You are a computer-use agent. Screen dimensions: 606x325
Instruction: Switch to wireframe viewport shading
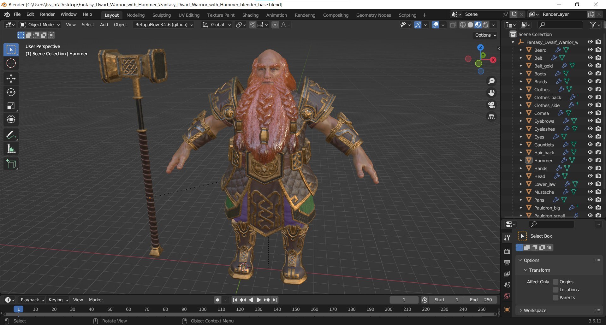click(x=463, y=25)
